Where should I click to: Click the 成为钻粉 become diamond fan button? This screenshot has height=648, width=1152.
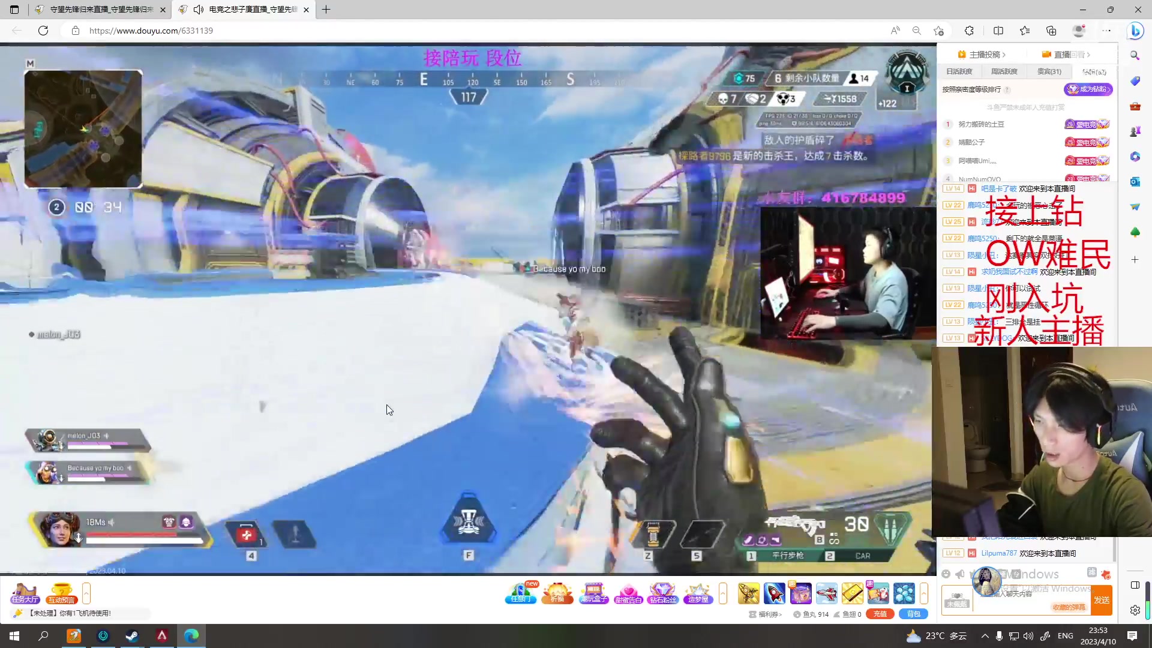pos(1088,89)
